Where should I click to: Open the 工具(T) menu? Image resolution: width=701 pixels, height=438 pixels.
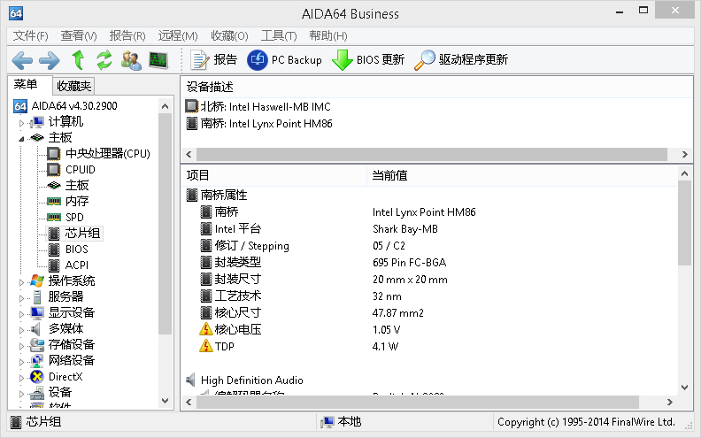click(279, 35)
